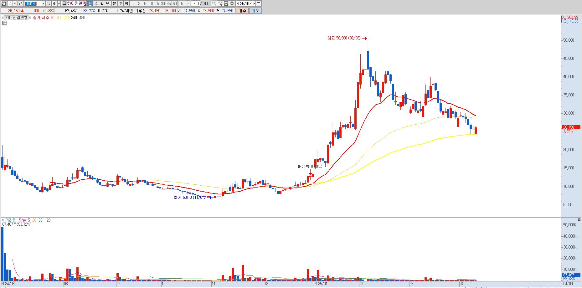Switch to 틱 tick chart

point(126,3)
